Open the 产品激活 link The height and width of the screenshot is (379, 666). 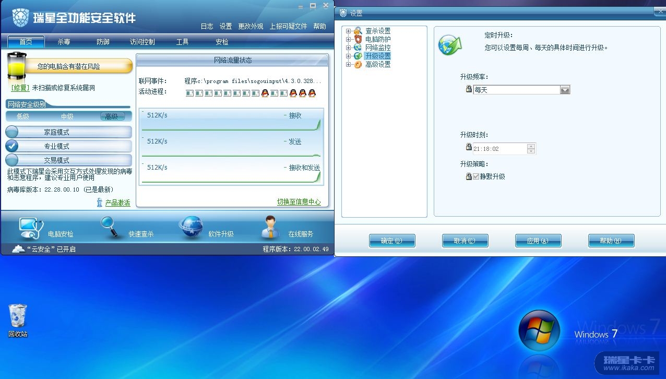click(117, 203)
